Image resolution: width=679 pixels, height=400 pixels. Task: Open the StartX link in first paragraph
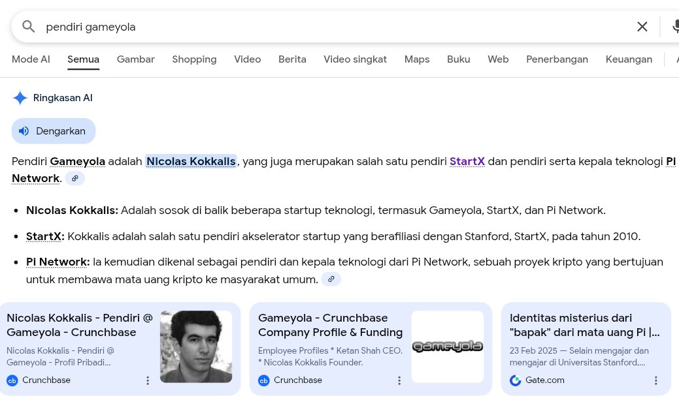pos(467,161)
